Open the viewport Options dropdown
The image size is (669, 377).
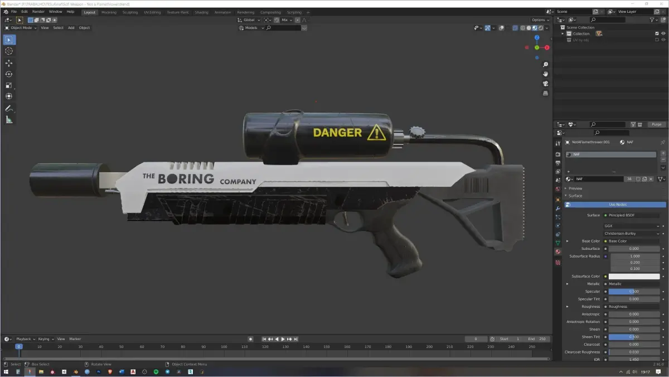pos(540,20)
